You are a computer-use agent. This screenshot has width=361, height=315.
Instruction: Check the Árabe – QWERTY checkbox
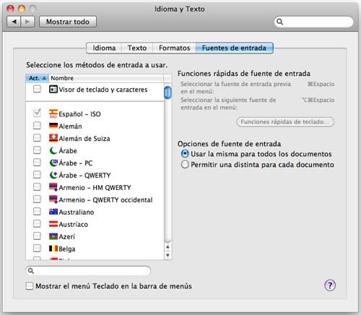coord(37,175)
